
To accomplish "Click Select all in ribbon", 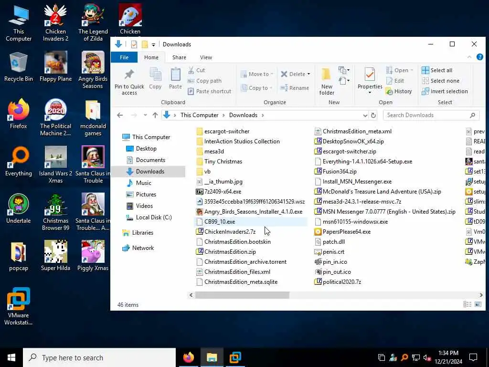I will pyautogui.click(x=437, y=70).
